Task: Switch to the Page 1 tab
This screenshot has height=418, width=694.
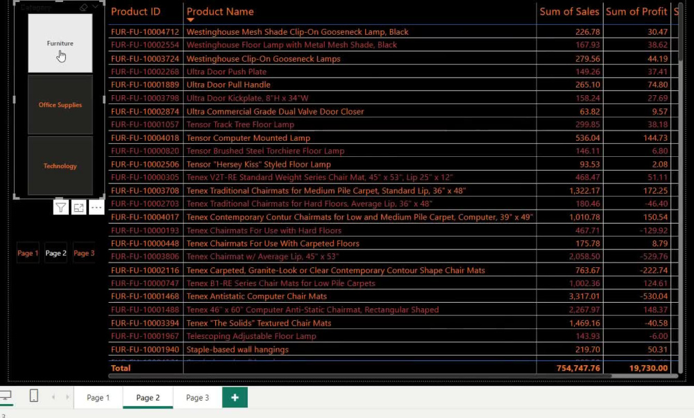Action: (x=97, y=397)
